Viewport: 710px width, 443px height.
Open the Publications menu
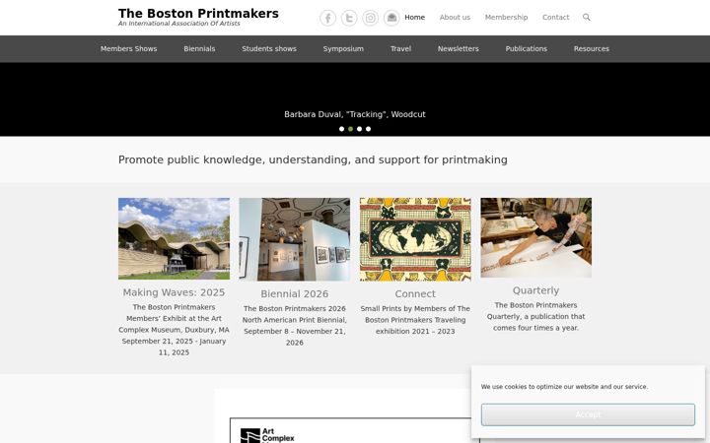click(x=527, y=49)
